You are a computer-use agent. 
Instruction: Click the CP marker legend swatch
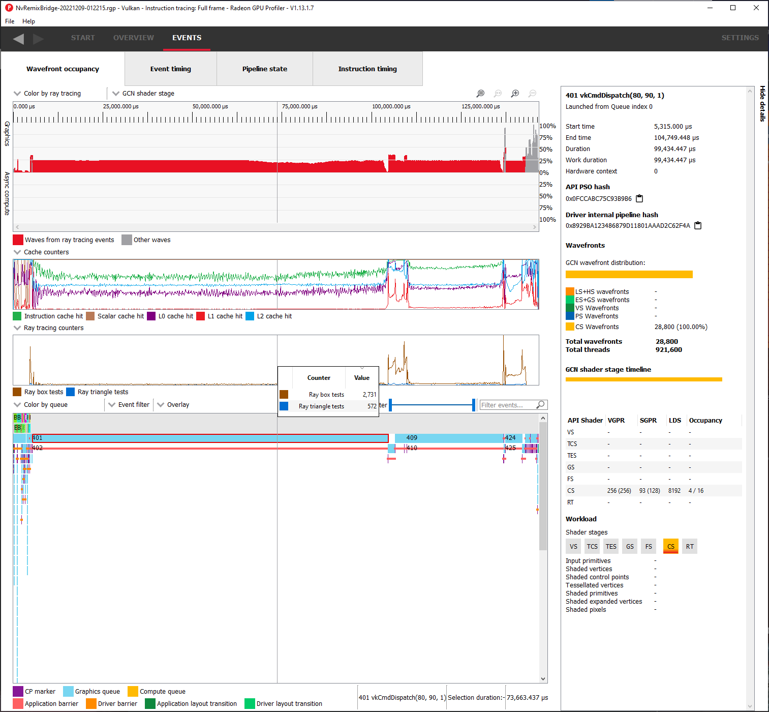18,692
